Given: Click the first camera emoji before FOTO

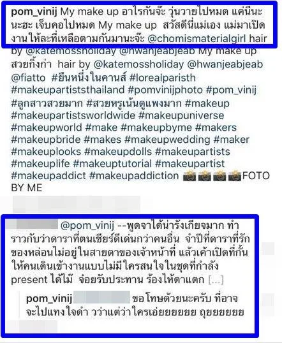Looking at the screenshot, I should click(x=189, y=176).
